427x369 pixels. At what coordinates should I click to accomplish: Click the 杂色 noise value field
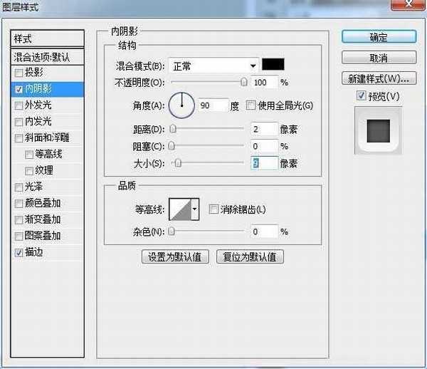tap(265, 232)
